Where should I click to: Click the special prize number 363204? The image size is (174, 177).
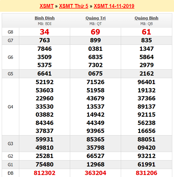[x=95, y=173]
